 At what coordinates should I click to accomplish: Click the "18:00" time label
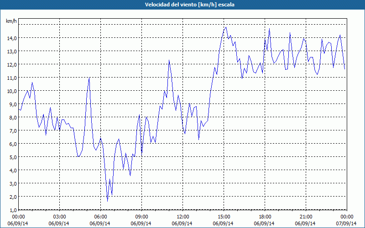[x=265, y=217]
